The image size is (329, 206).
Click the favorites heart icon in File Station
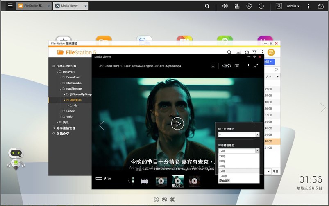(276, 69)
